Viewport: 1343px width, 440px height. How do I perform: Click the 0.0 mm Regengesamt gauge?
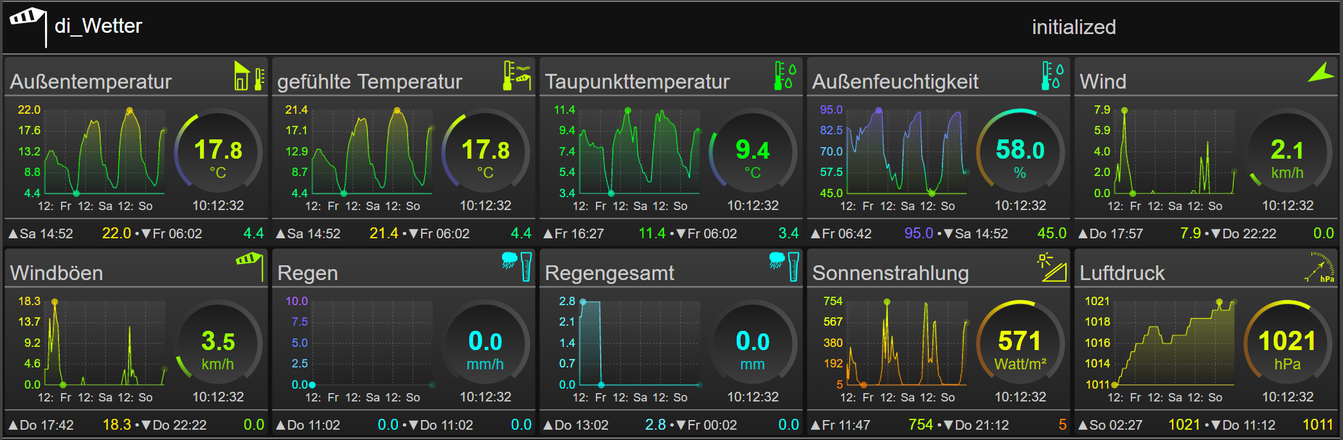click(753, 343)
